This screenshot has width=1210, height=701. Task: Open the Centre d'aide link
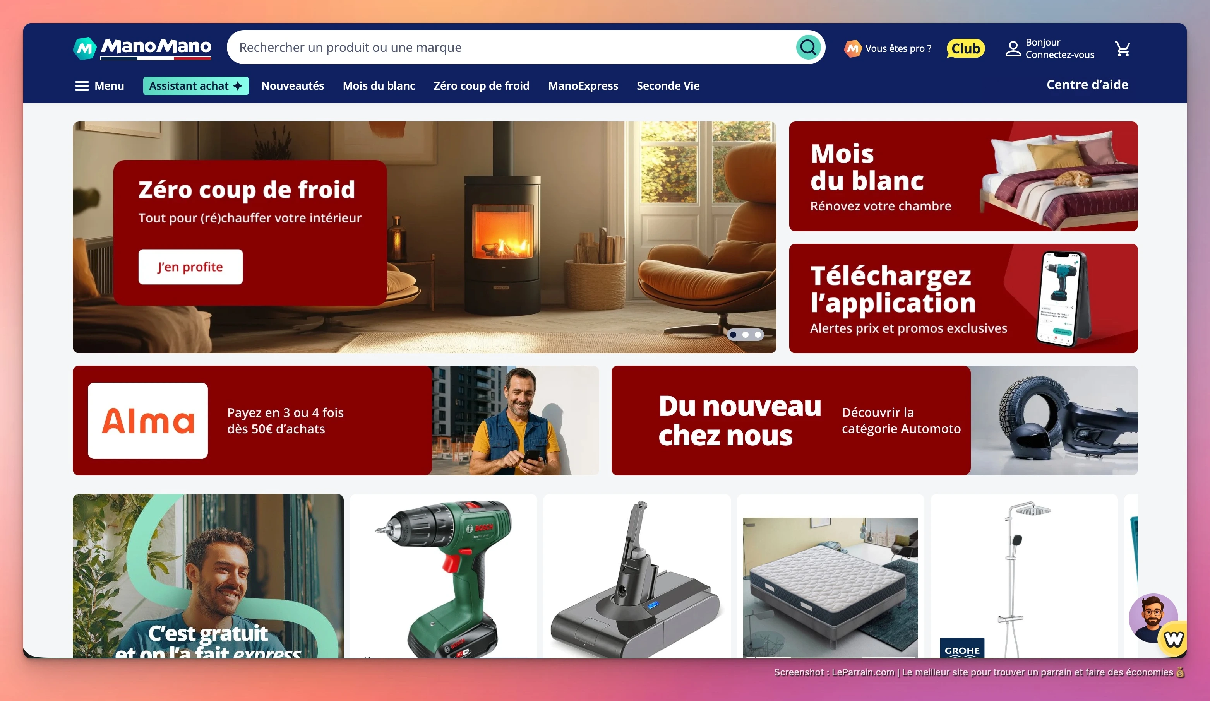[x=1087, y=85]
